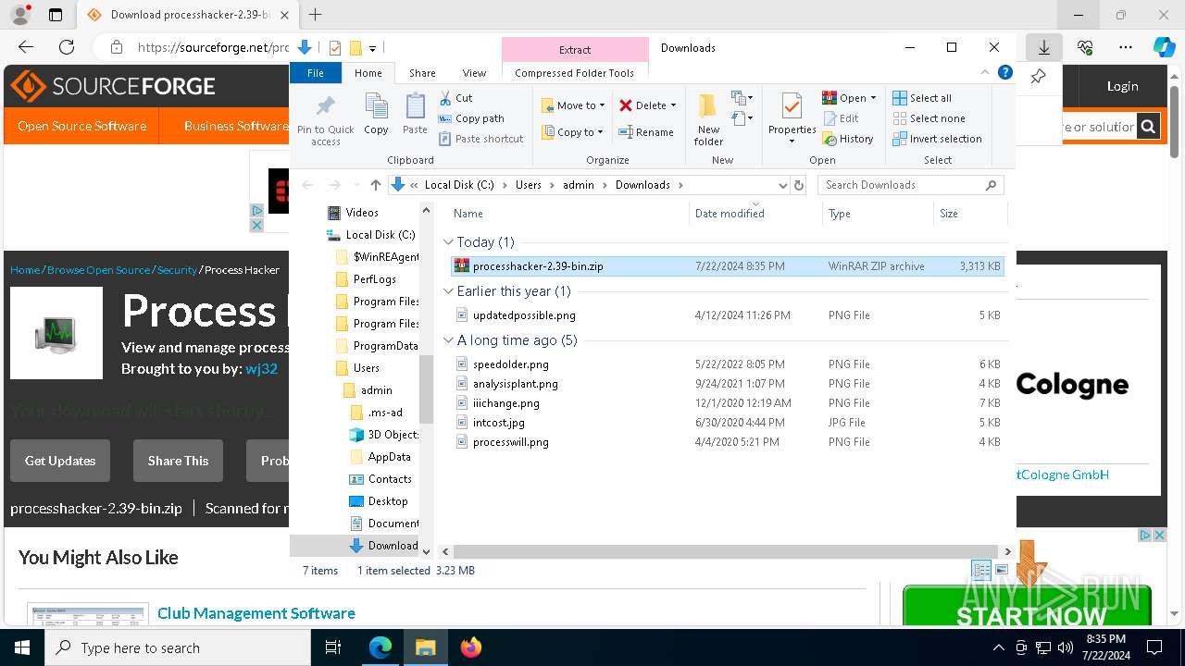Open address bar history dropdown
This screenshot has height=666, width=1185.
point(783,185)
